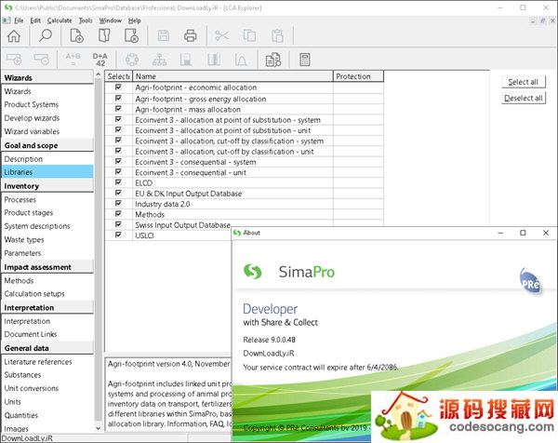
Task: Click the Paste clipboard icon
Action: point(277,35)
